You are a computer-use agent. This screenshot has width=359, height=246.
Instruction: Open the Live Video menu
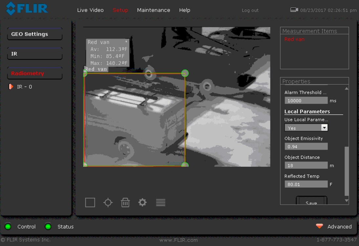90,10
